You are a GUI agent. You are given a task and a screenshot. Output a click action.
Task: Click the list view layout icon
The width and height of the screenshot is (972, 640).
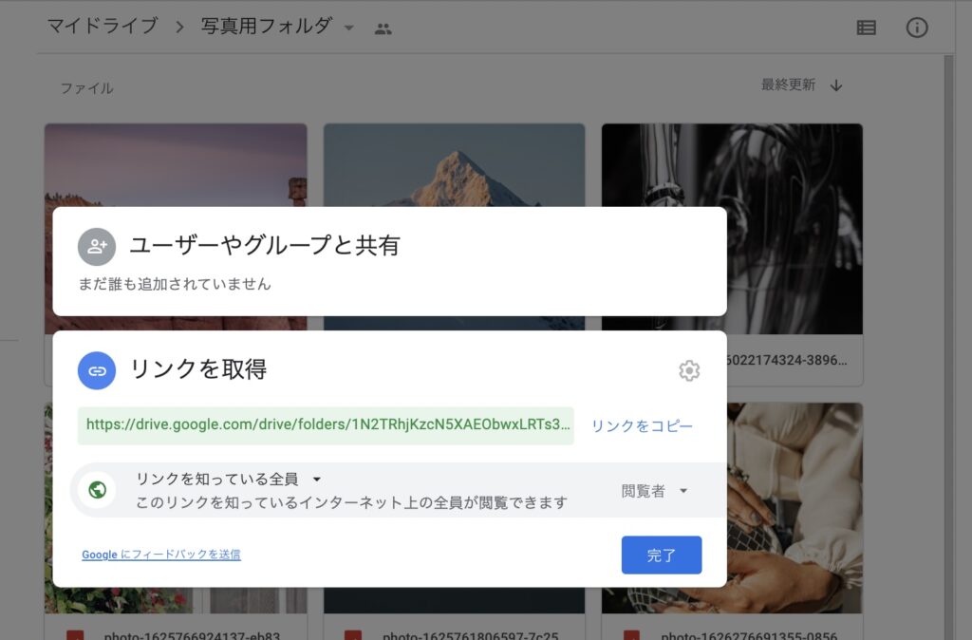point(866,28)
